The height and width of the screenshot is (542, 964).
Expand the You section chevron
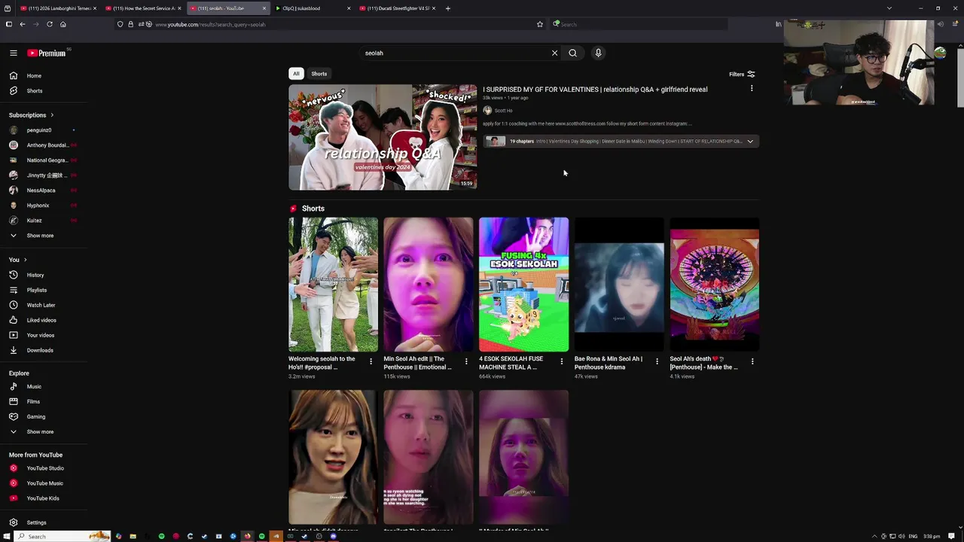25,260
